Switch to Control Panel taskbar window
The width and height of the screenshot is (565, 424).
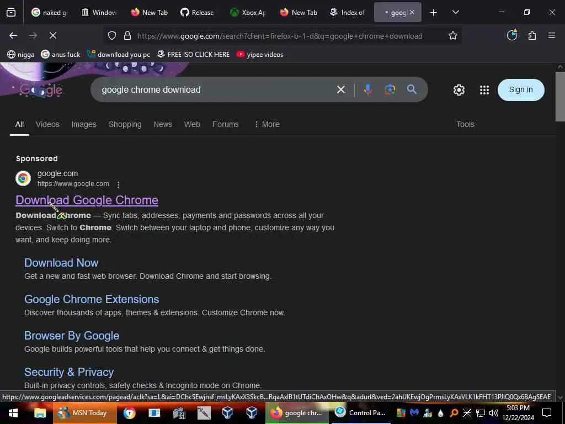(361, 413)
